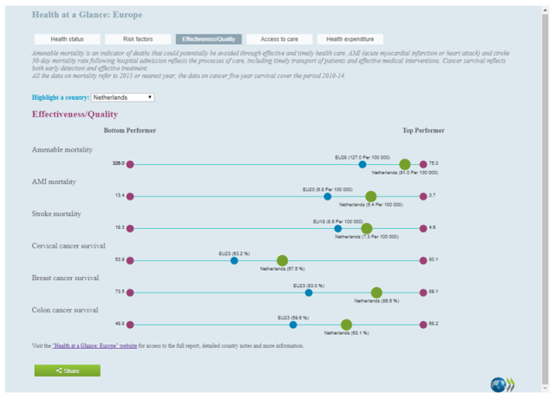Click Netherlands green dot on Colon cancer survival

click(346, 325)
